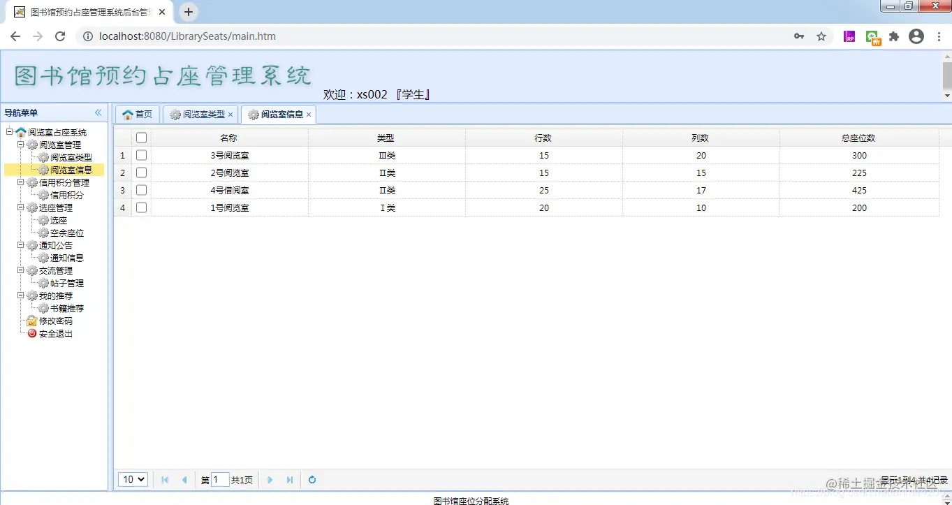
Task: Open the Chrome profile avatar
Action: tap(916, 36)
